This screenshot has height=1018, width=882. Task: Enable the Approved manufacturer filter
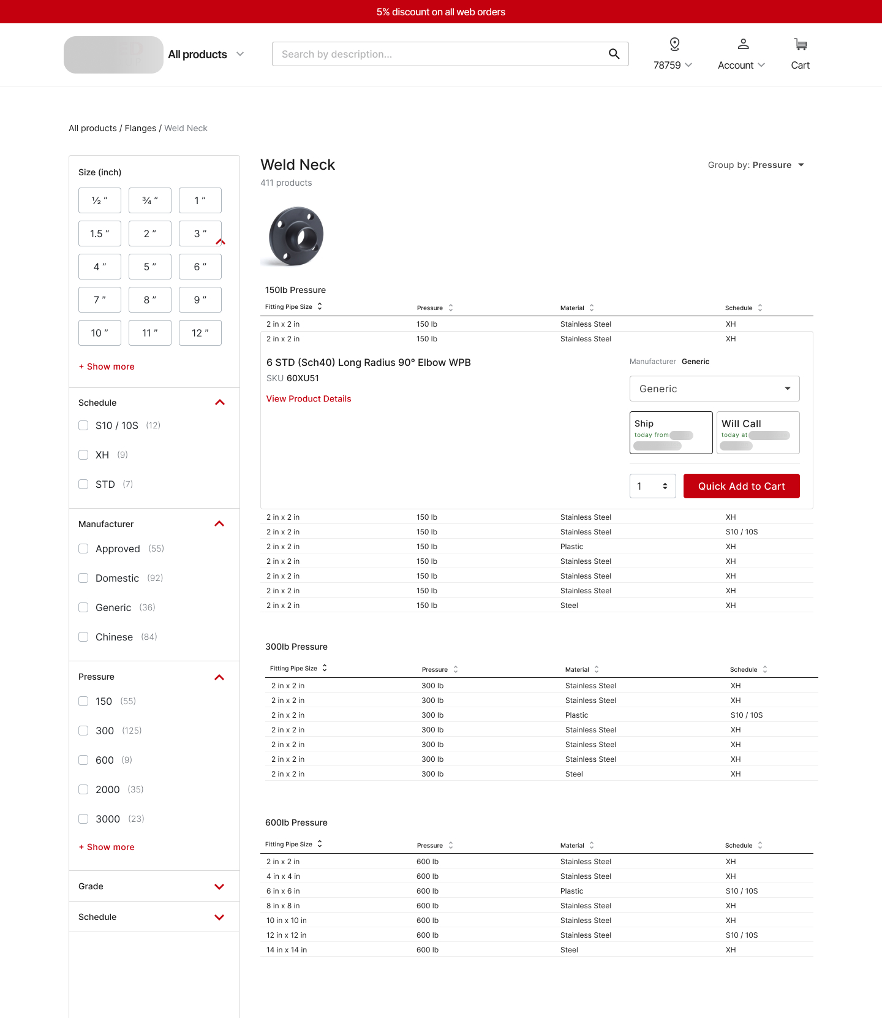83,549
